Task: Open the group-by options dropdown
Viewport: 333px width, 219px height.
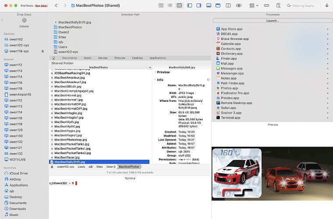Action: click(254, 6)
